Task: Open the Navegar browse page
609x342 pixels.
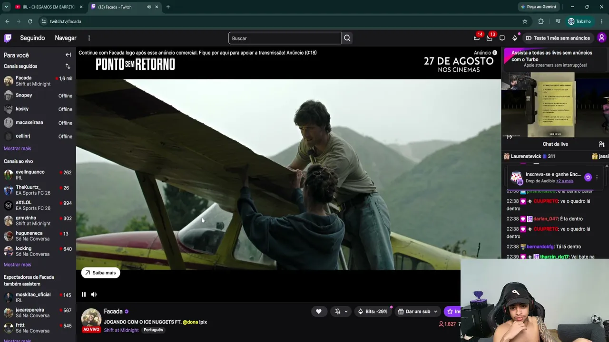Action: [x=66, y=38]
